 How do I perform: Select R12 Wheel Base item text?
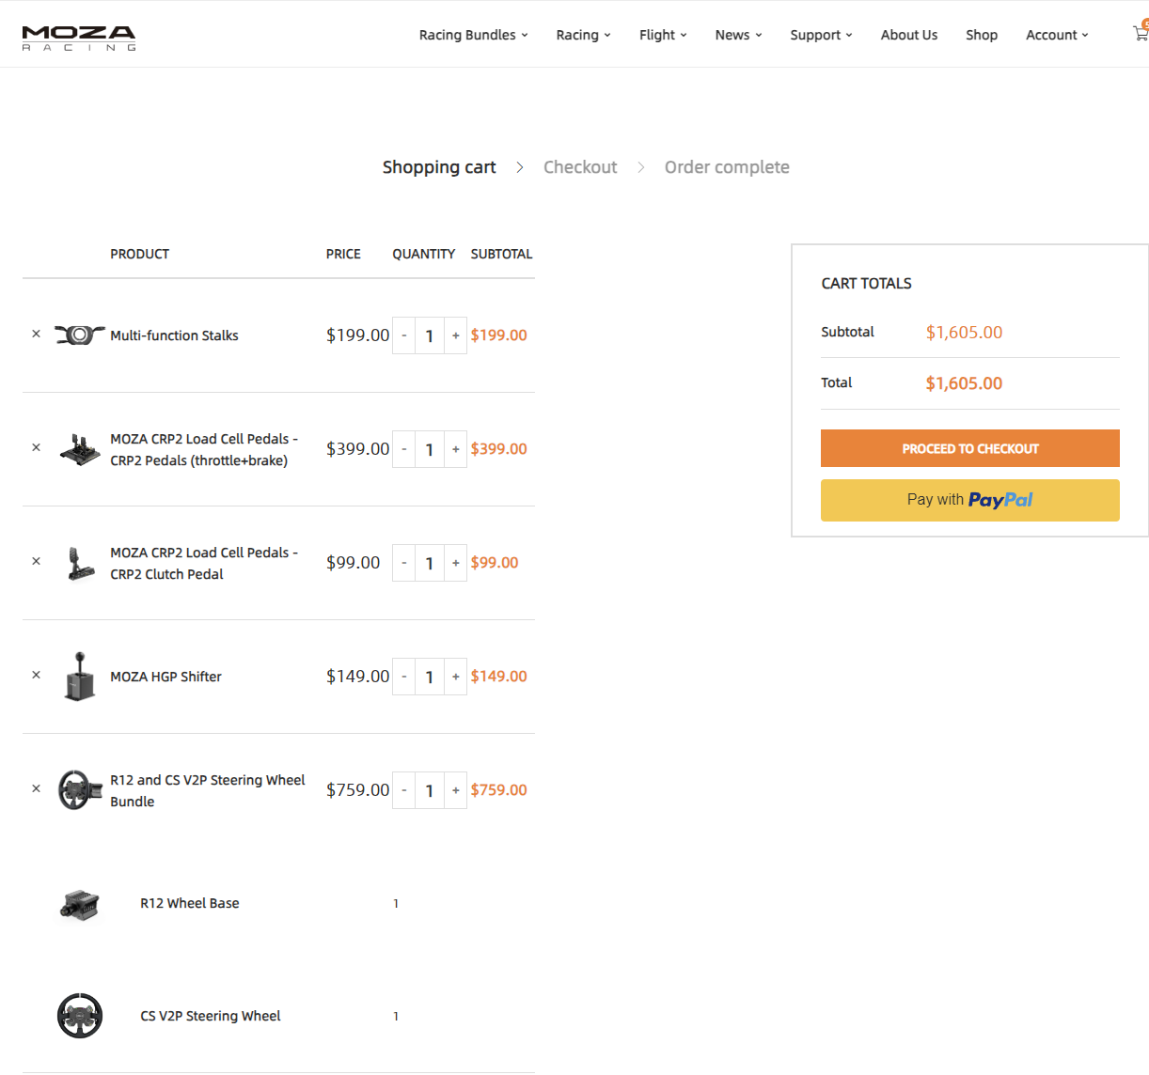(190, 903)
